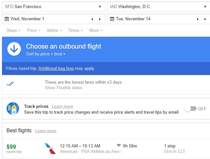Add another origin airport with plus icon
The width and height of the screenshot is (210, 159).
[100, 6]
